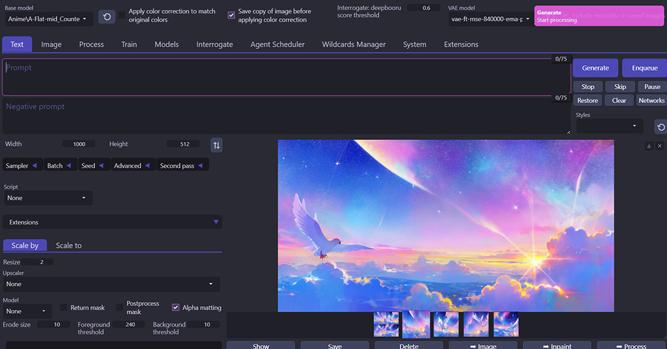The image size is (667, 349).
Task: Swap width and height values
Action: [x=216, y=145]
